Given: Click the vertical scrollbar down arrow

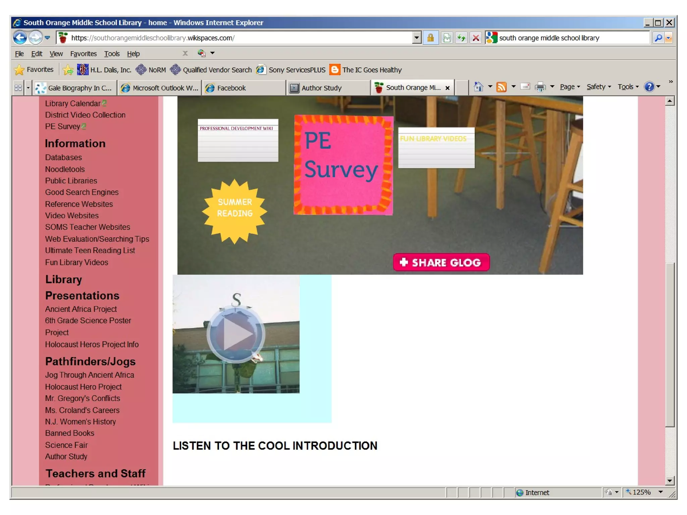Looking at the screenshot, I should pyautogui.click(x=670, y=481).
